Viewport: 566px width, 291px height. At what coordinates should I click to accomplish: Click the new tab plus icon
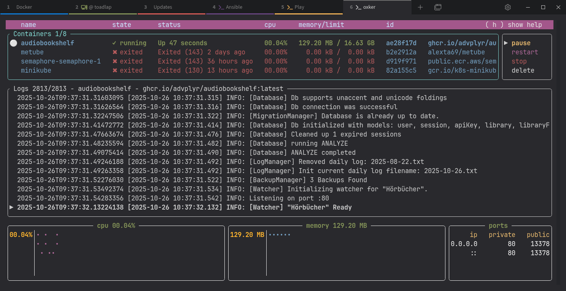pyautogui.click(x=420, y=7)
